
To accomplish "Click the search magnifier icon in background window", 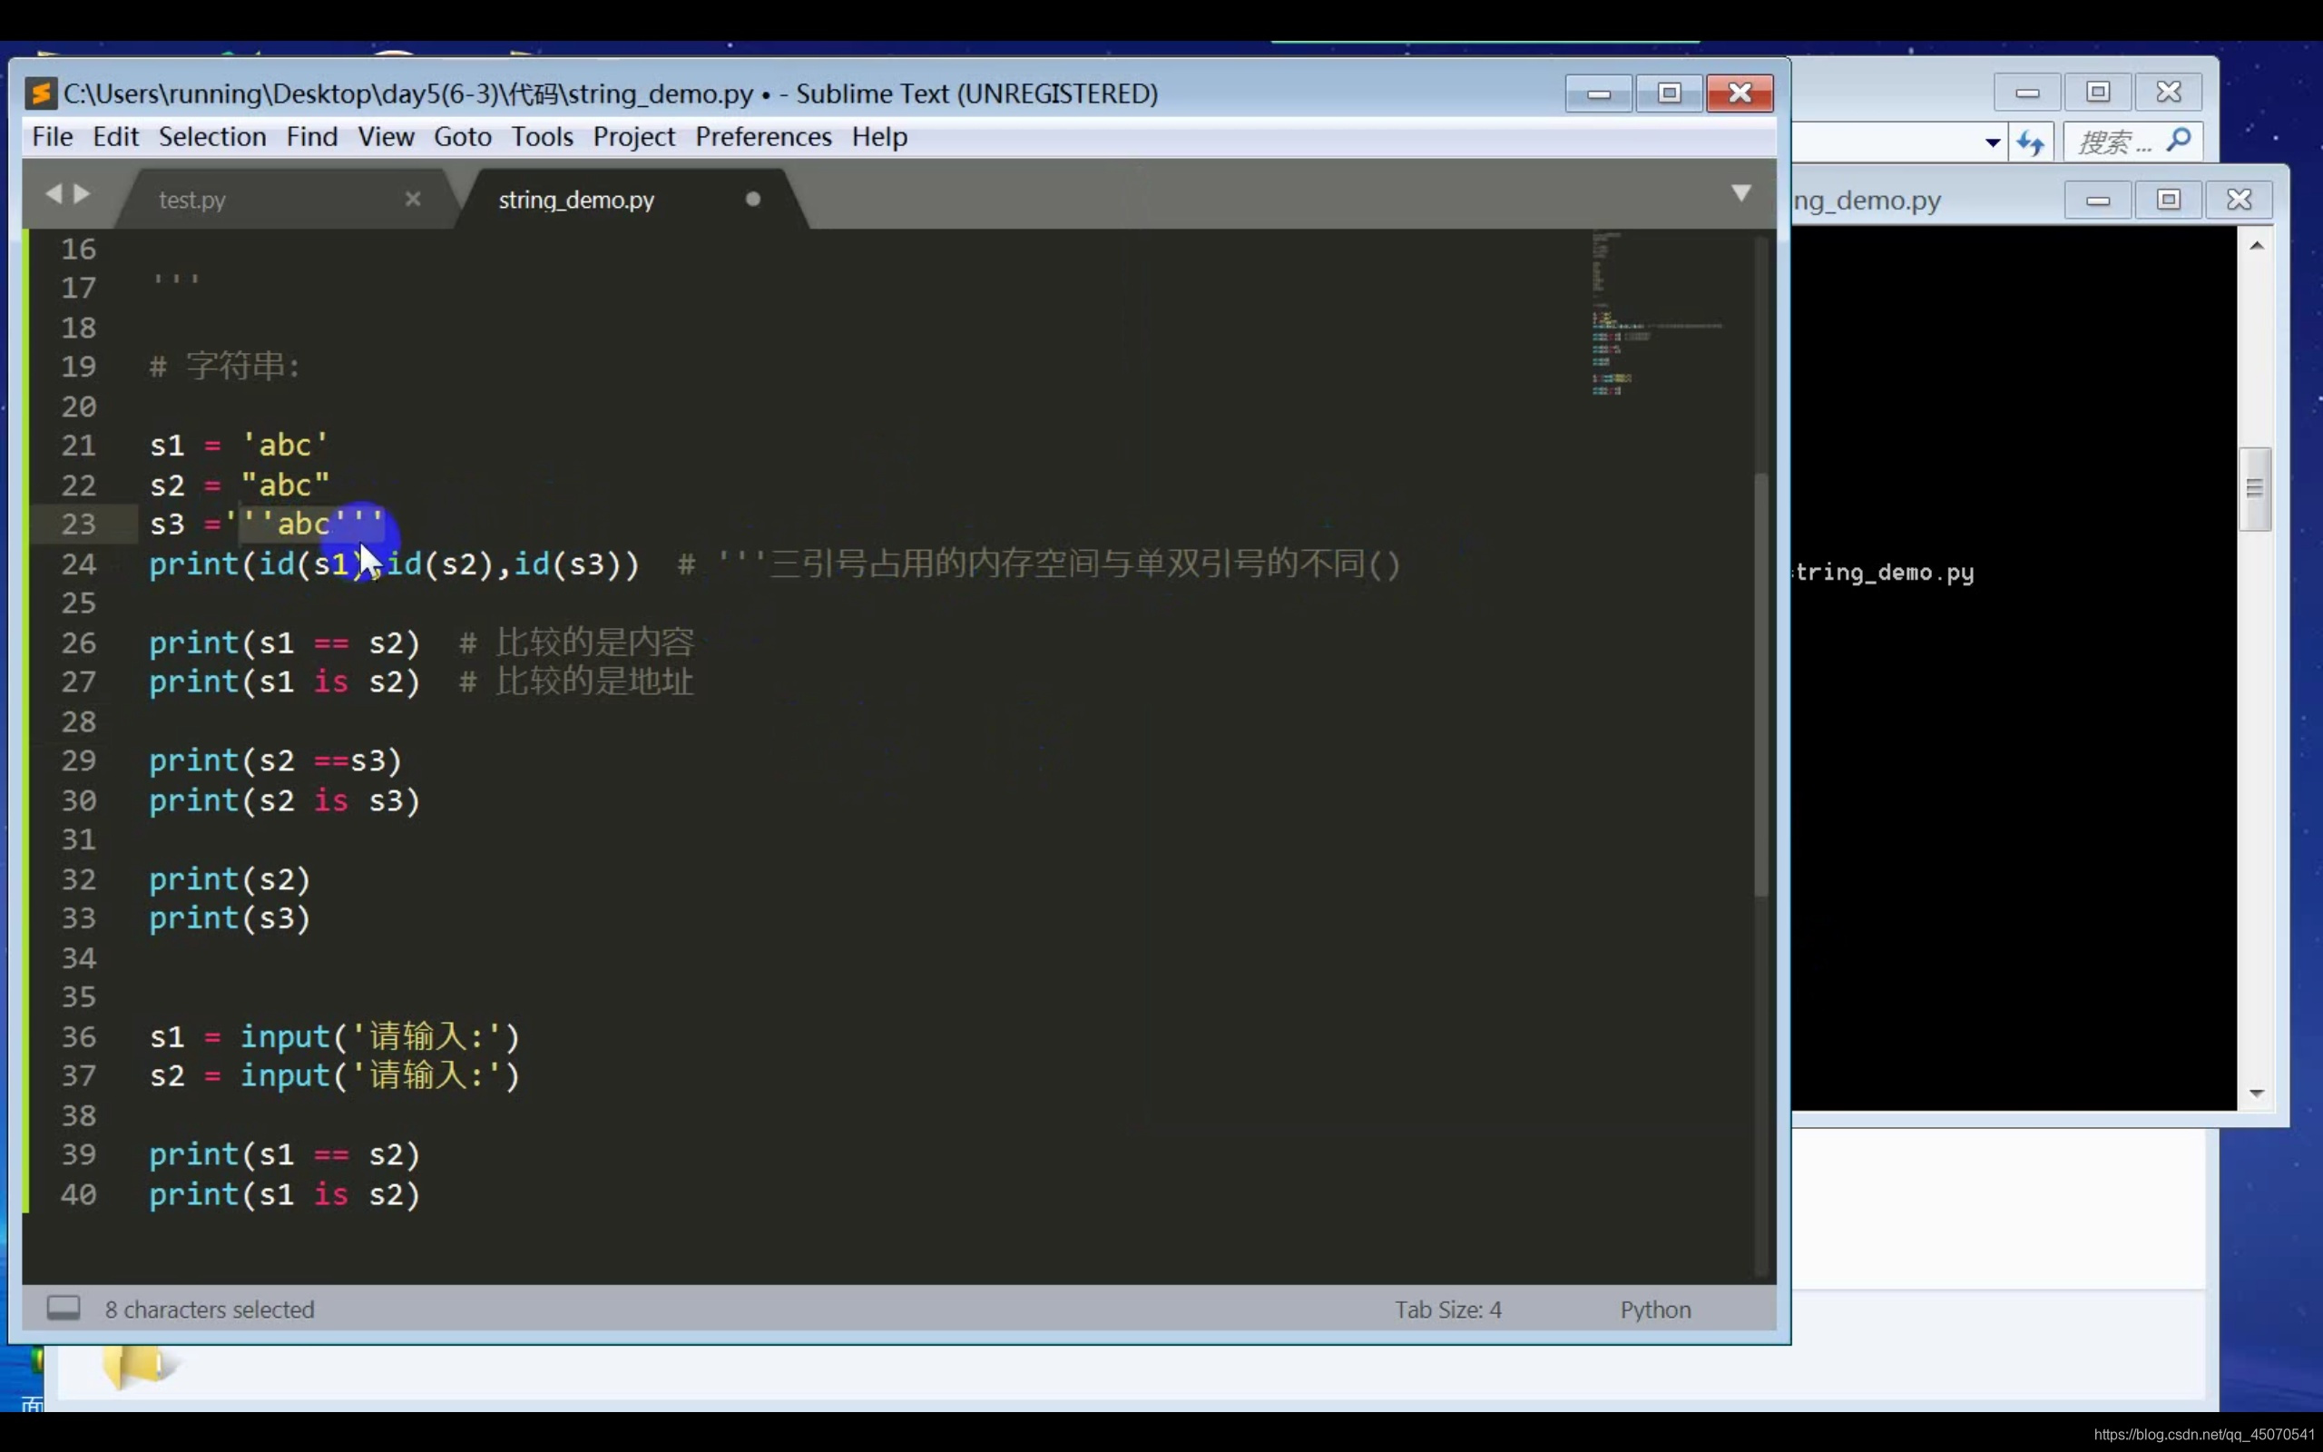I will 2179,142.
